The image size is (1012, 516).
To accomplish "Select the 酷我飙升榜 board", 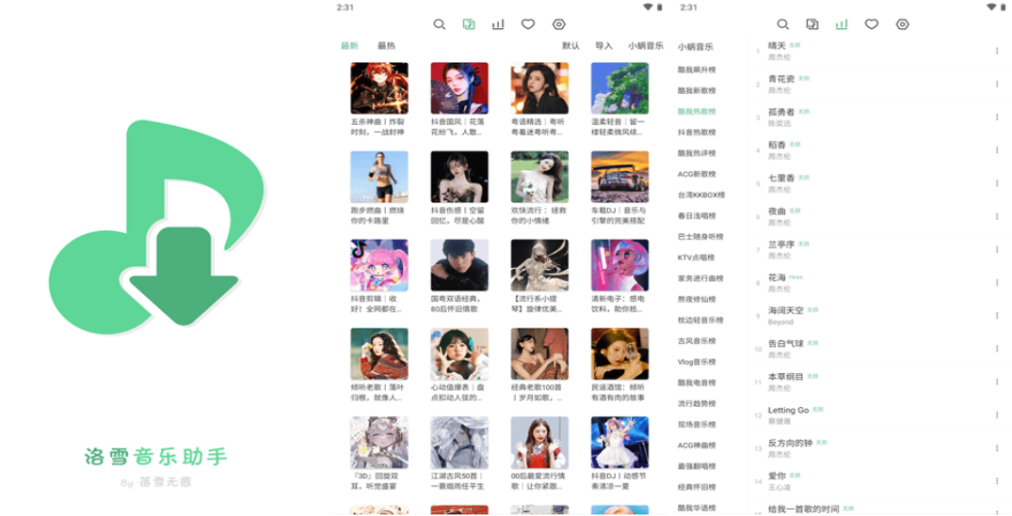I will coord(697,70).
